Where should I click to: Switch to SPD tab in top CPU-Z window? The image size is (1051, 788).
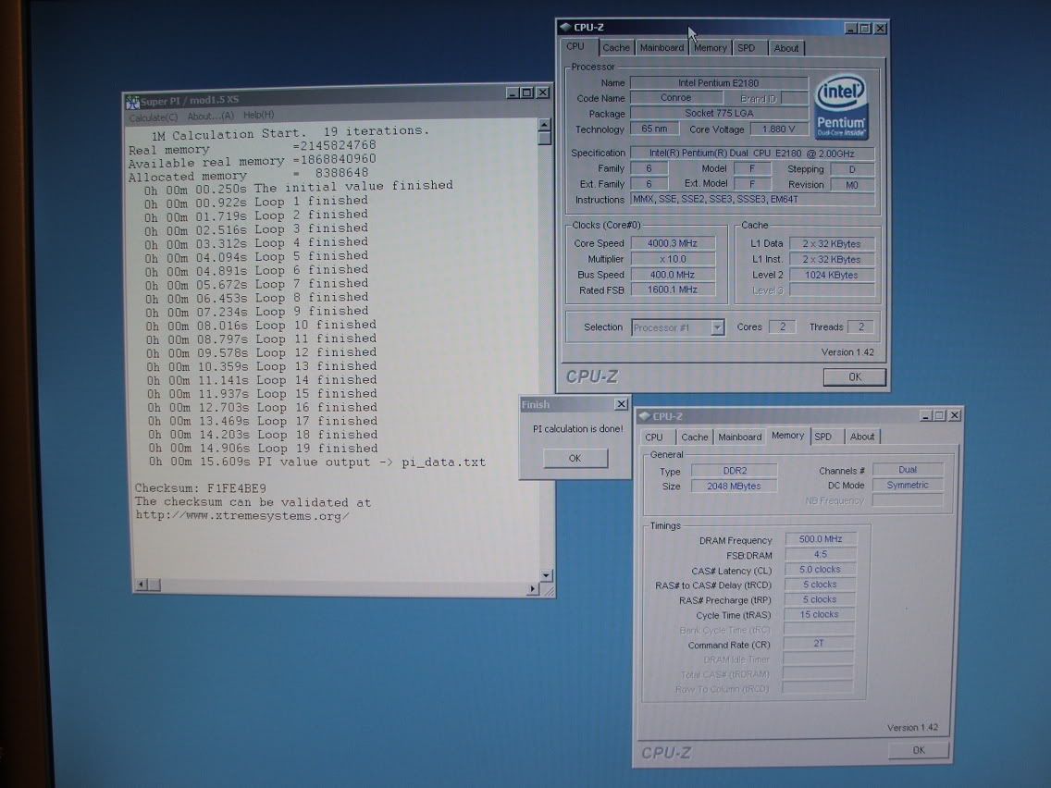[746, 47]
